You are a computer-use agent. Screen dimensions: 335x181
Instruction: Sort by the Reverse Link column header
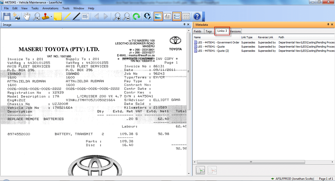[267, 37]
